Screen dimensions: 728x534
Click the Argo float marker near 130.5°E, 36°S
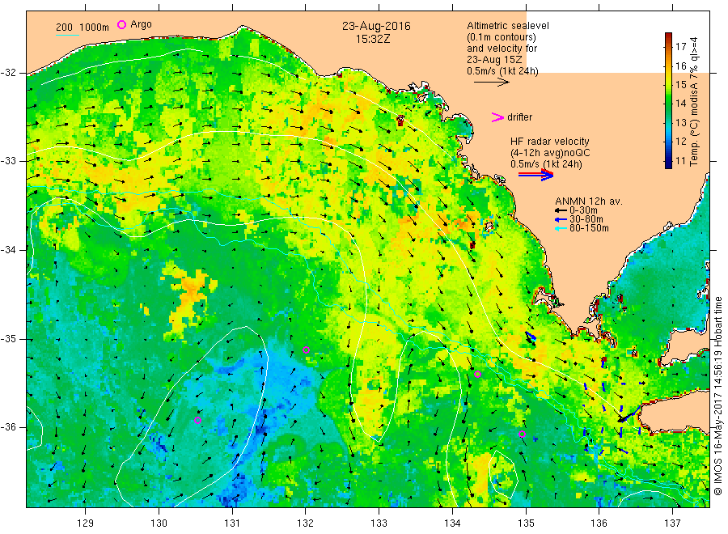pos(197,420)
